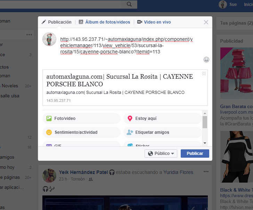
Task: Click the live video camera icon
Action: (x=140, y=22)
